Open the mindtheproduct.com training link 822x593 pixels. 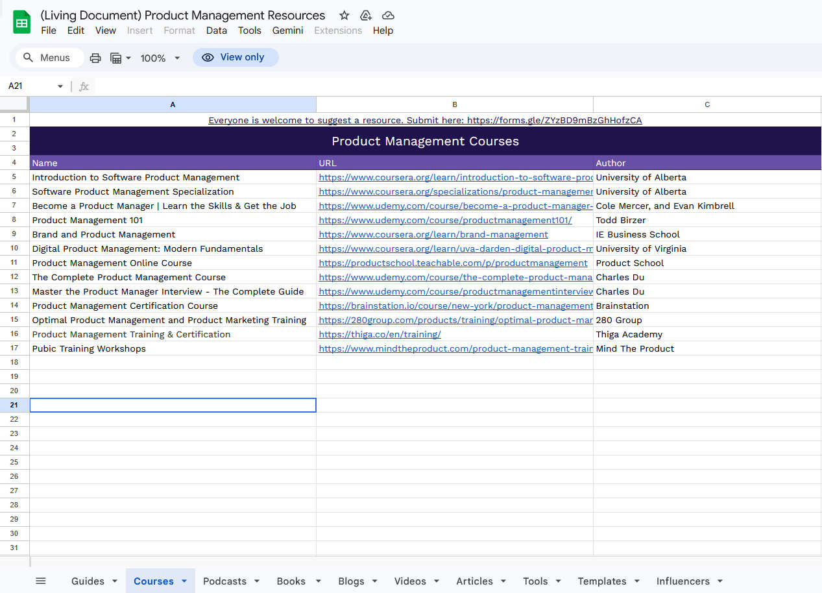[455, 348]
